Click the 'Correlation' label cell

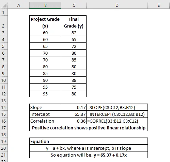point(45,121)
